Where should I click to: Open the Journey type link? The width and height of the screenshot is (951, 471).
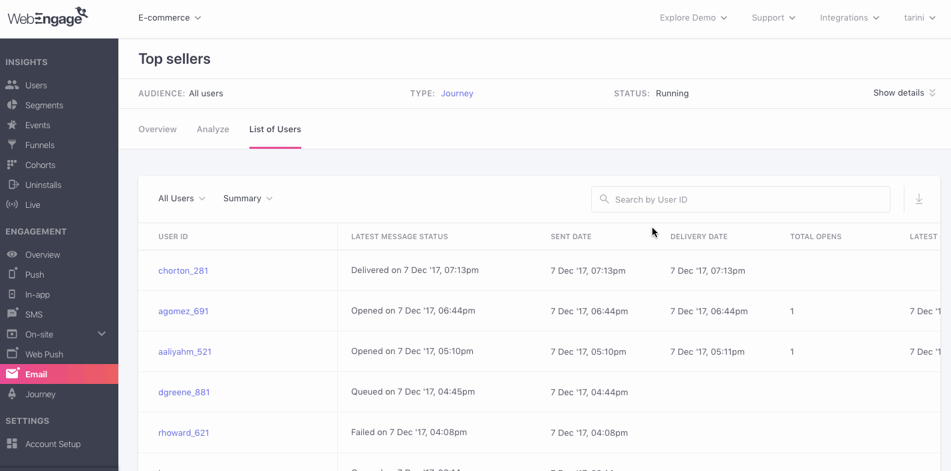457,94
